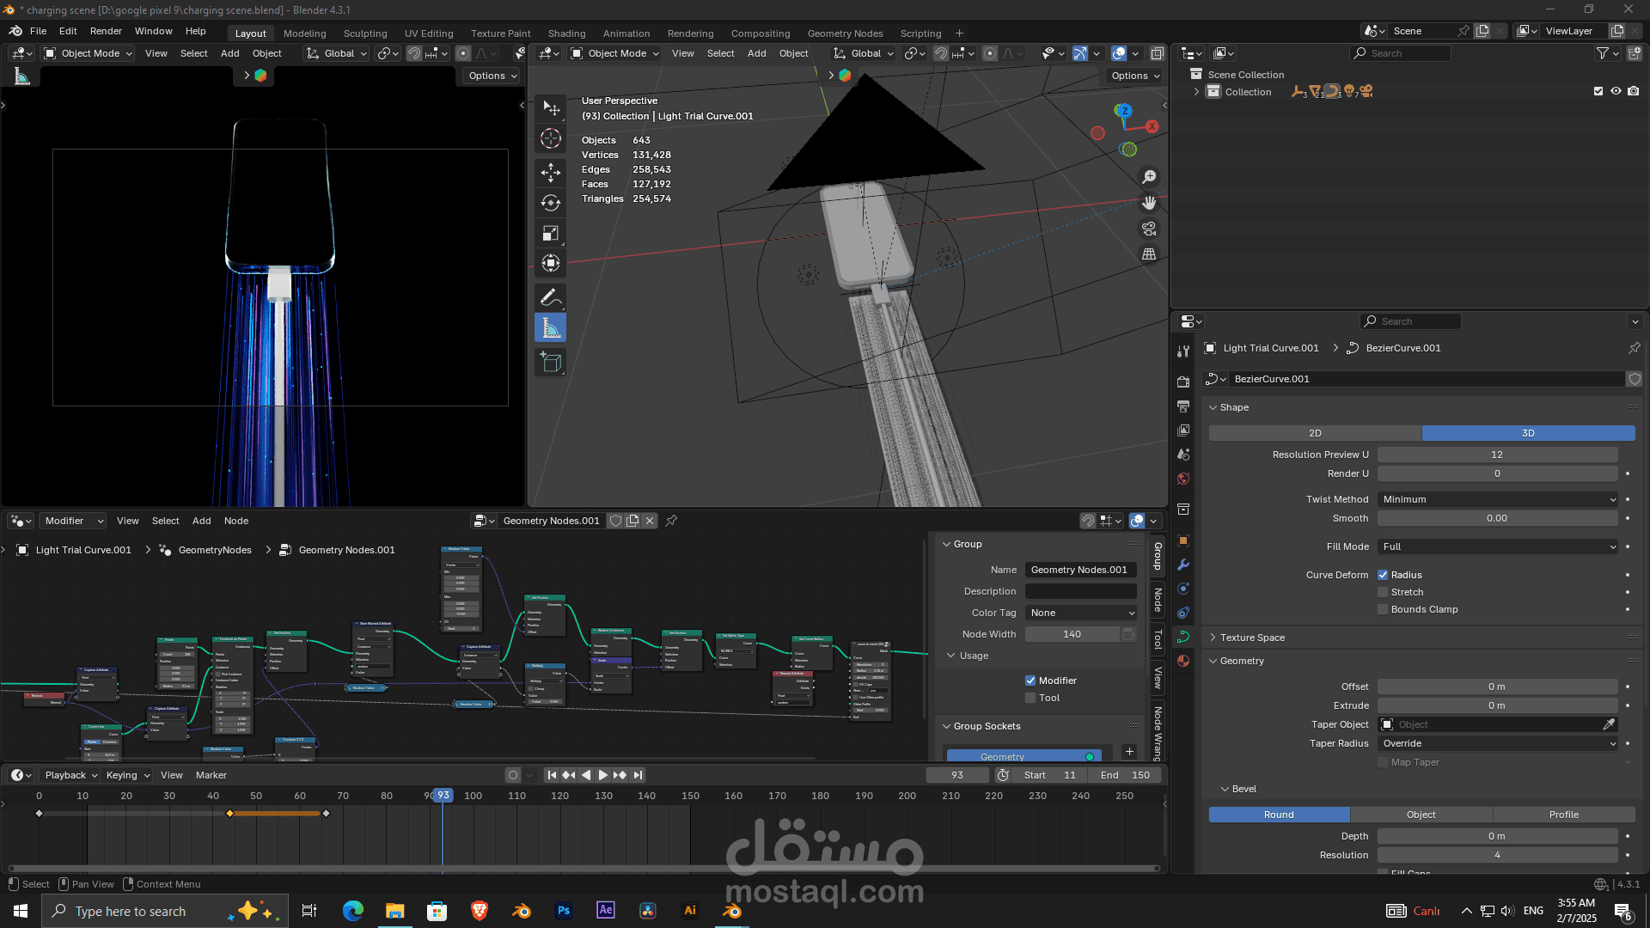The height and width of the screenshot is (928, 1650).
Task: Open the Modifiers properties tab wrench icon
Action: click(x=1183, y=565)
